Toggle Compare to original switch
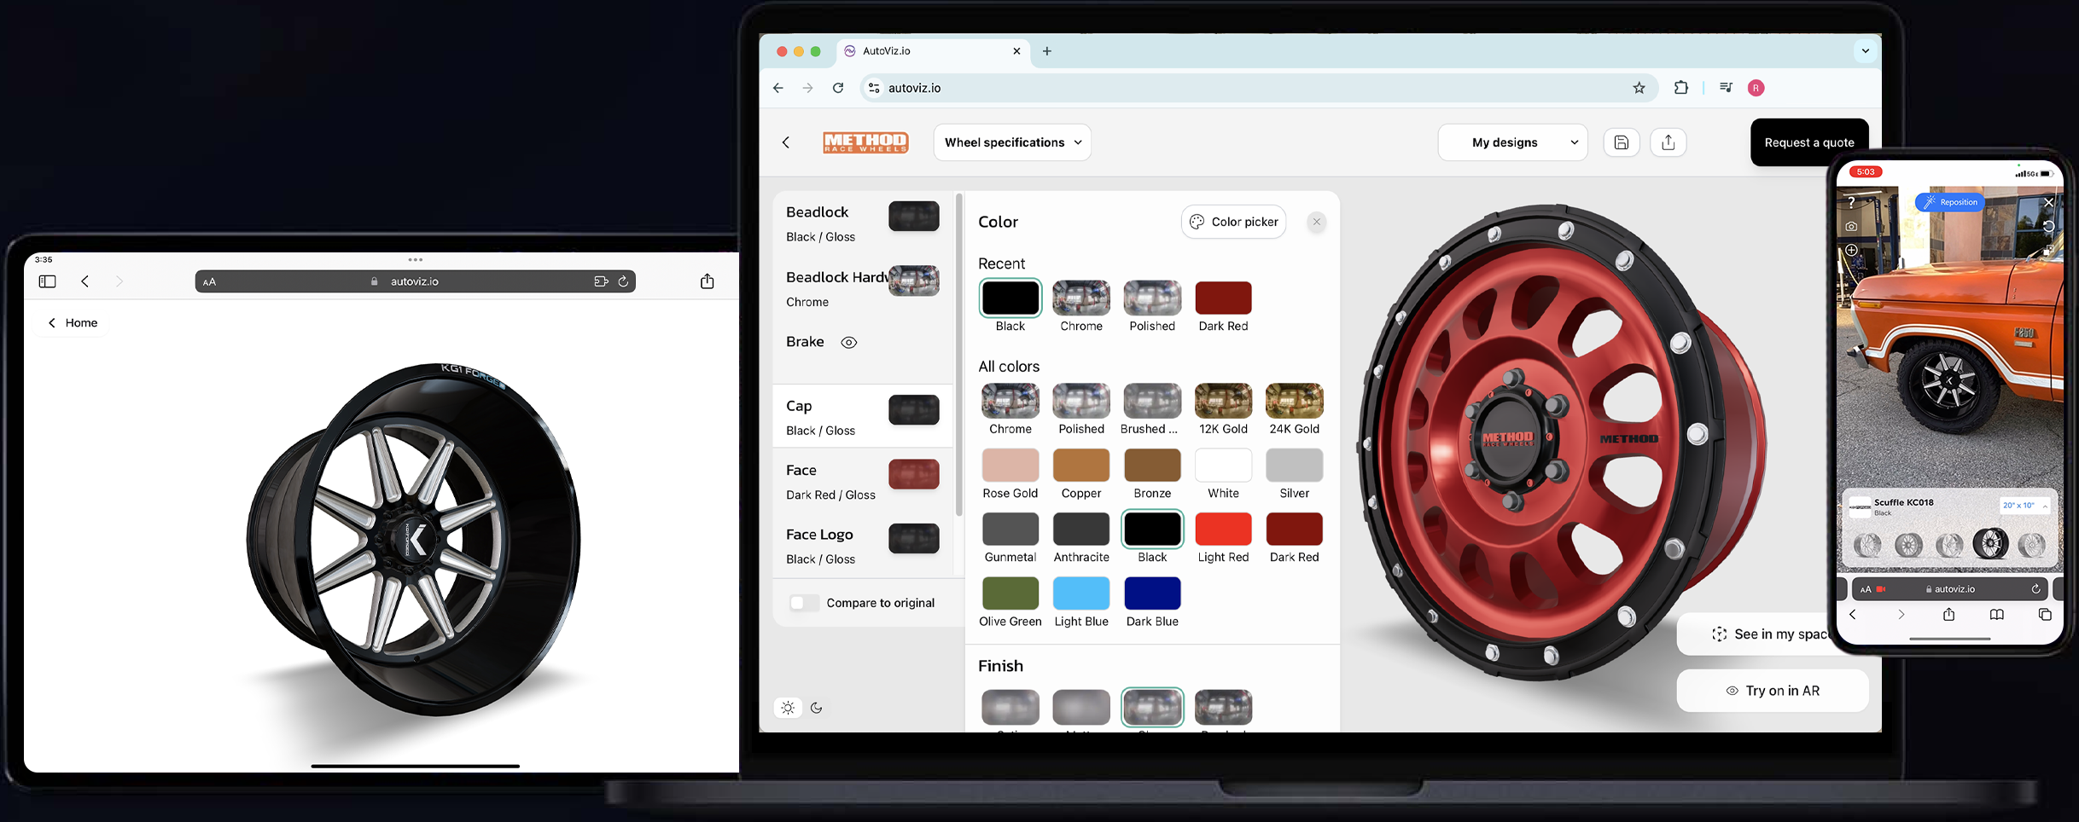This screenshot has width=2079, height=822. pos(804,603)
